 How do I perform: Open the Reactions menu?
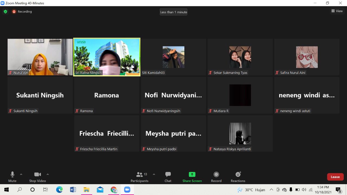point(238,177)
